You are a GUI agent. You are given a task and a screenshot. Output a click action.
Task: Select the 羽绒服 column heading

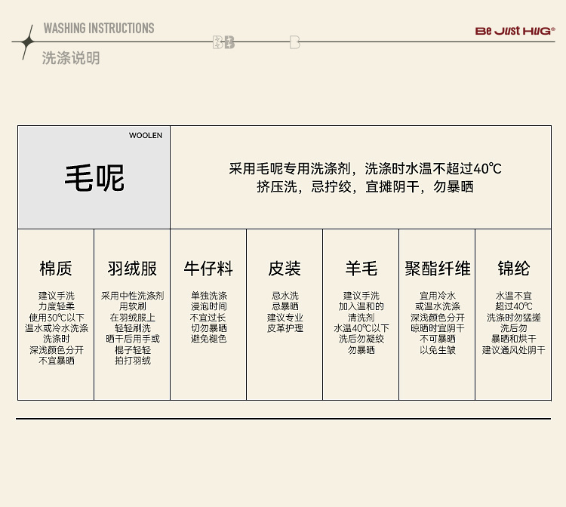132,269
